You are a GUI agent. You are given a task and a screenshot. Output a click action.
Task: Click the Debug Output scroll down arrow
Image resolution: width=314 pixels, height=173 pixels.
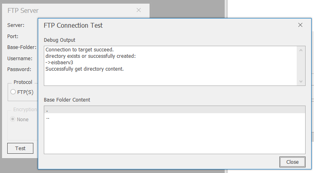301,81
